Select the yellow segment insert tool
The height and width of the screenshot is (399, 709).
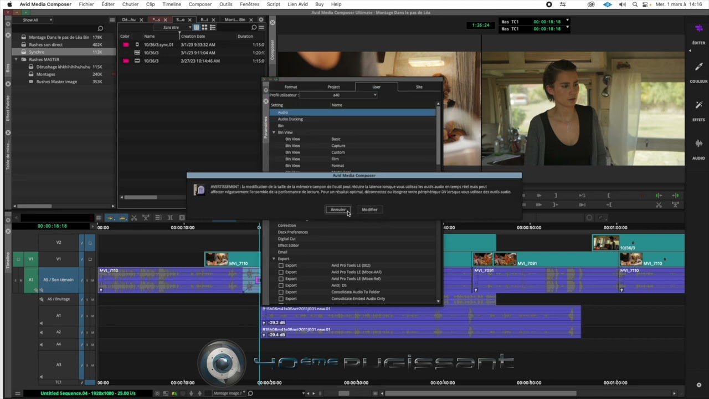point(122,218)
